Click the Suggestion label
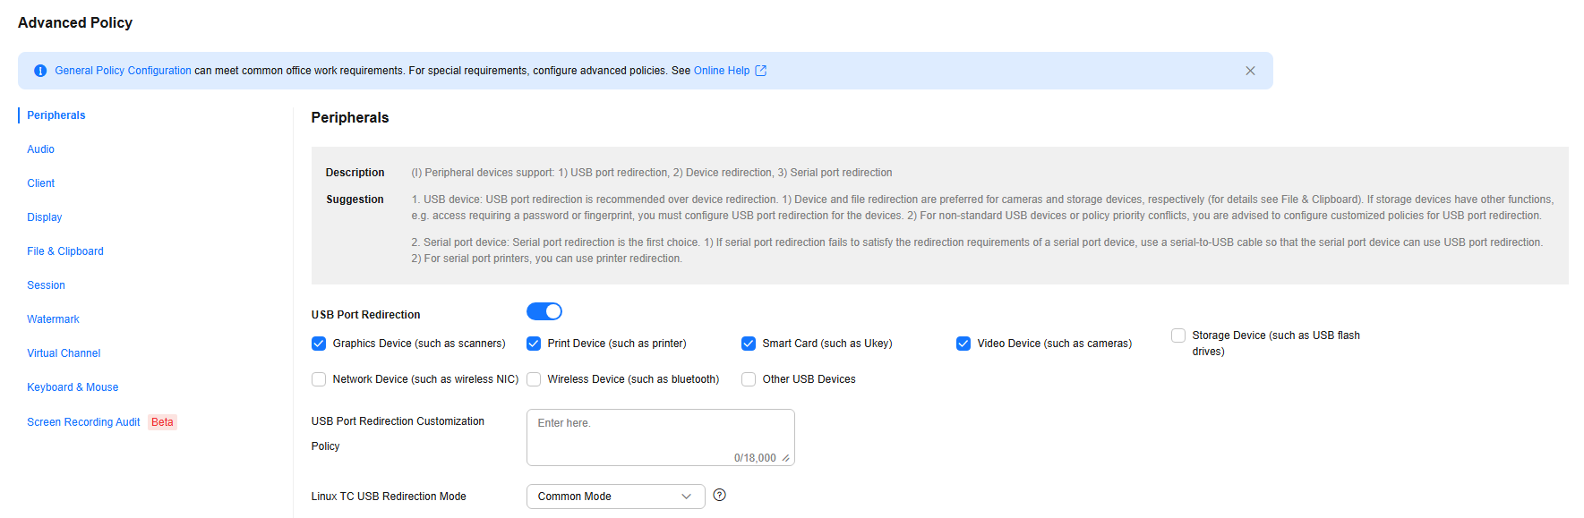1584x518 pixels. point(355,200)
